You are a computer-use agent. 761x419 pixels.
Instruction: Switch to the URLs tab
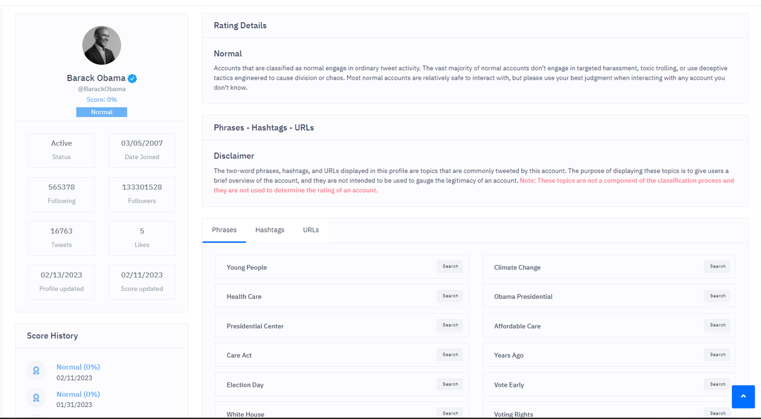pos(311,230)
